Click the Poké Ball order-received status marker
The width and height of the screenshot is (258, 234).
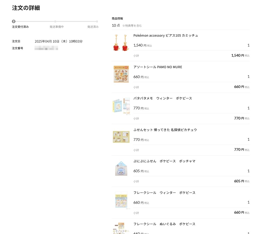click(14, 21)
